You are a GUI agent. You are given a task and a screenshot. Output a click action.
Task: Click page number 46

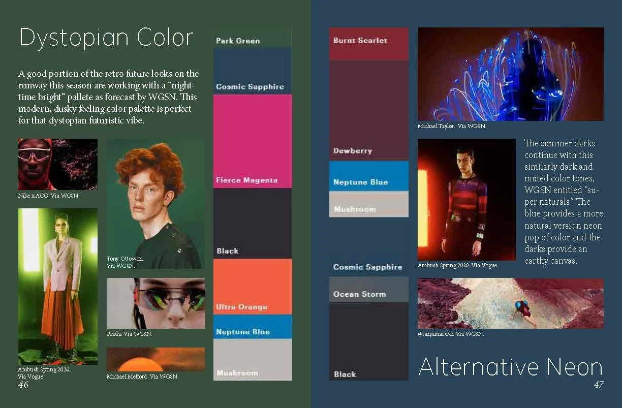pos(23,385)
